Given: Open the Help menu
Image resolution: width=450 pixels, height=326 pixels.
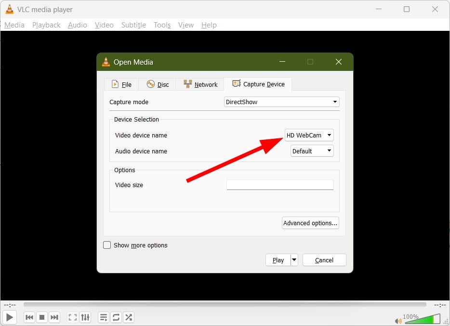Looking at the screenshot, I should (x=209, y=25).
